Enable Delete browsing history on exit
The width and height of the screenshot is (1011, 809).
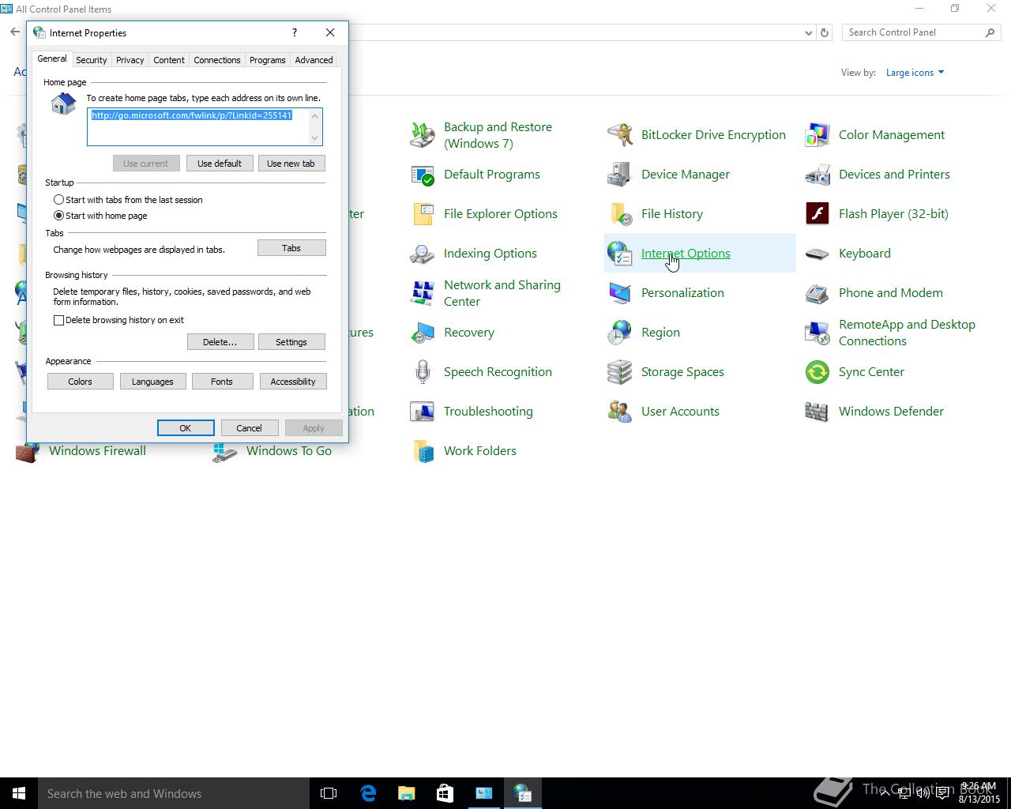[58, 320]
